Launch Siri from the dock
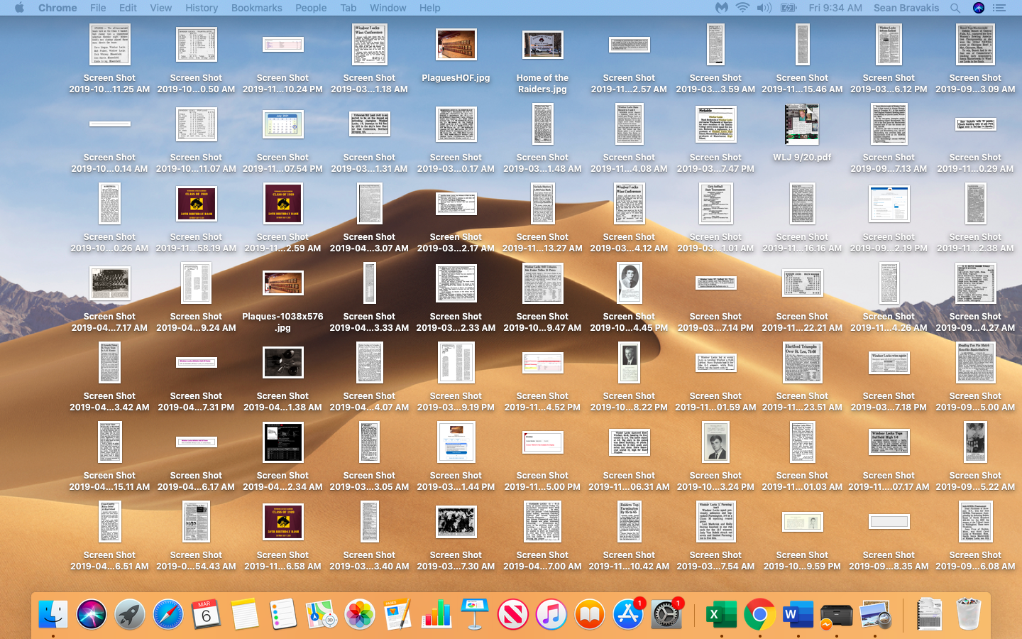1022x639 pixels. pos(92,614)
